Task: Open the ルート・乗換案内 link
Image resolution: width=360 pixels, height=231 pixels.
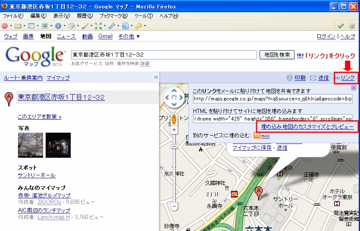Action: (x=23, y=78)
